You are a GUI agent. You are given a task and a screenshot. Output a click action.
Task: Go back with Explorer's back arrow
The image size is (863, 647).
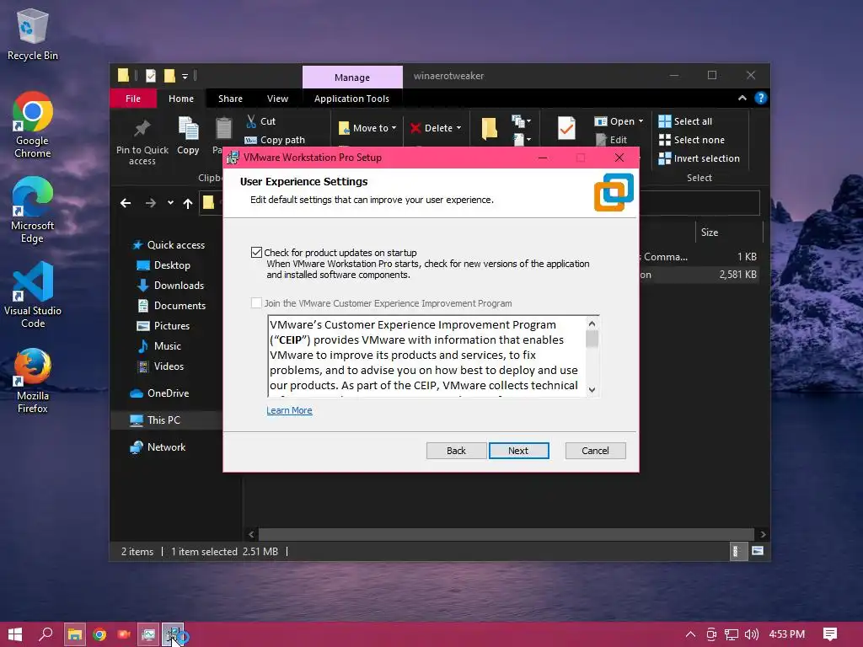126,203
